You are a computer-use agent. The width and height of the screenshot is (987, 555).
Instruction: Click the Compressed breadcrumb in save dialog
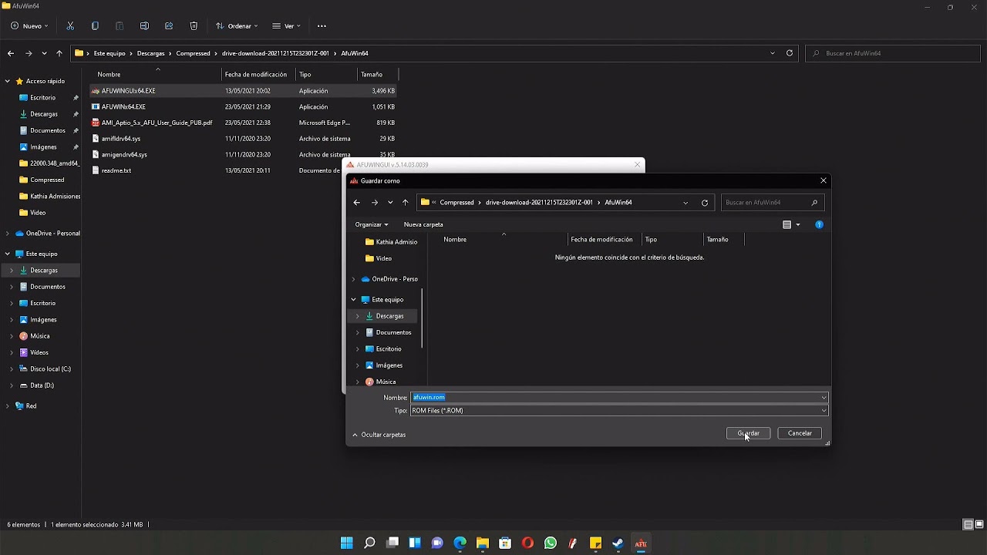pyautogui.click(x=457, y=203)
